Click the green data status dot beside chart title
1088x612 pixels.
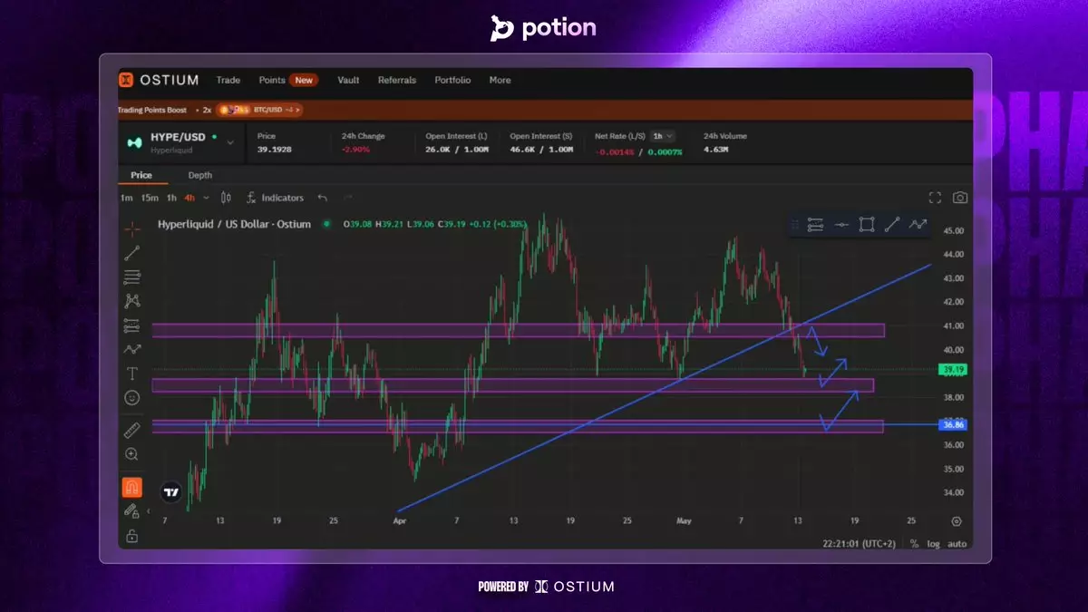click(325, 224)
